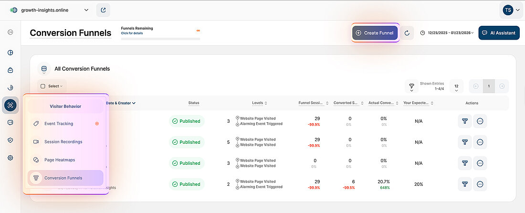525x213 pixels.
Task: Select Event Tracking in Visitor Behavior menu
Action: [x=65, y=124]
